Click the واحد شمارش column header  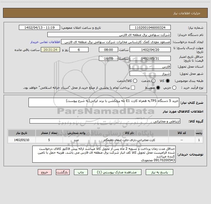pyautogui.click(x=76, y=133)
